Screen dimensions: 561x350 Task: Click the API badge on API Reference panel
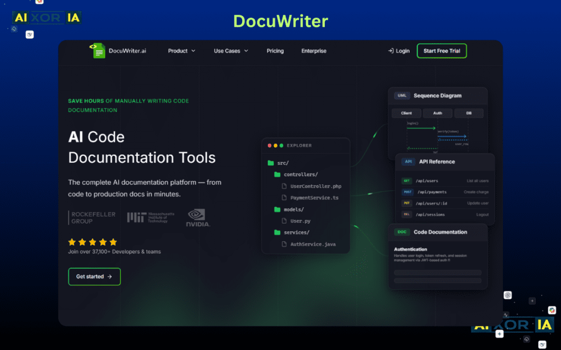tap(408, 161)
